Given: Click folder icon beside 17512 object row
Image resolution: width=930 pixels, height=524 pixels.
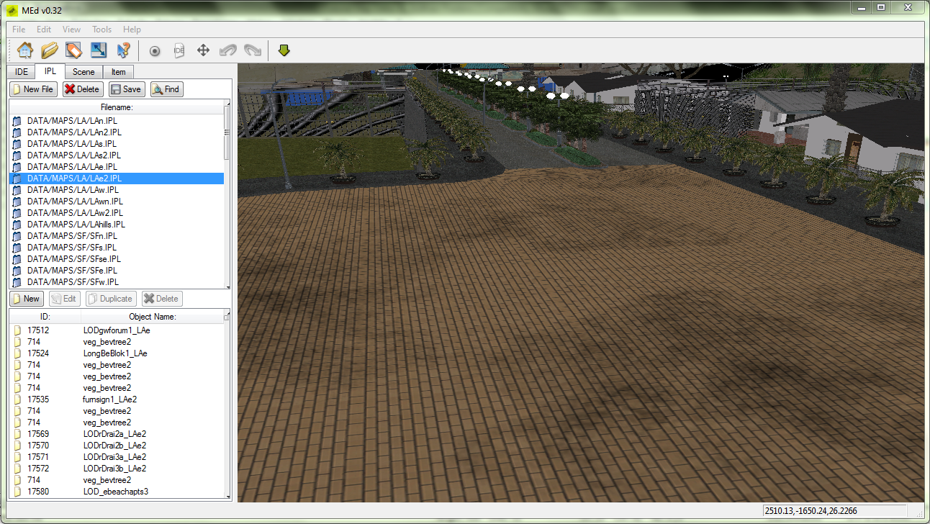Looking at the screenshot, I should [x=17, y=330].
